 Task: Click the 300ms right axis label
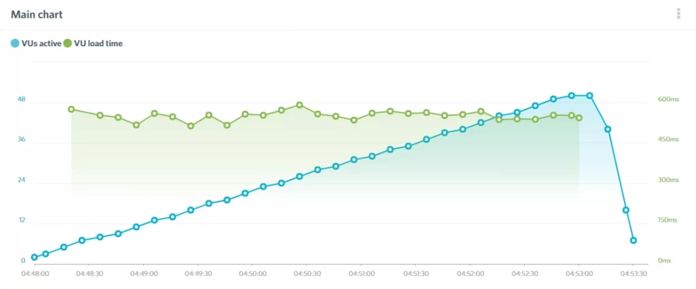[668, 180]
